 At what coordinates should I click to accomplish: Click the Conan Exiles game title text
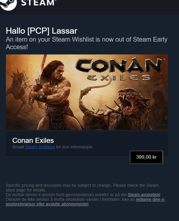coord(33,141)
